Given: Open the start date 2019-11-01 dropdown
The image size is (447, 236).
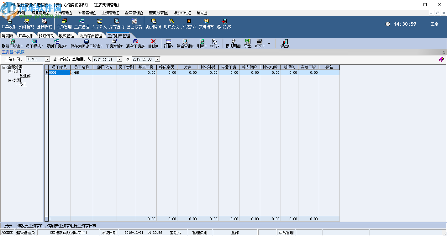Looking at the screenshot, I should 119,59.
